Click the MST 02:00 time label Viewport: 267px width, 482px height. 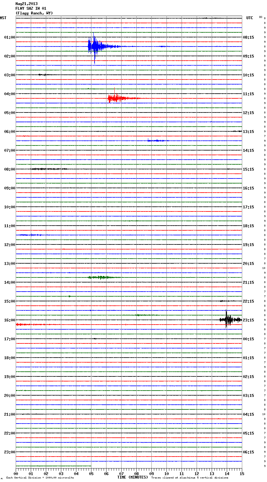click(x=9, y=56)
